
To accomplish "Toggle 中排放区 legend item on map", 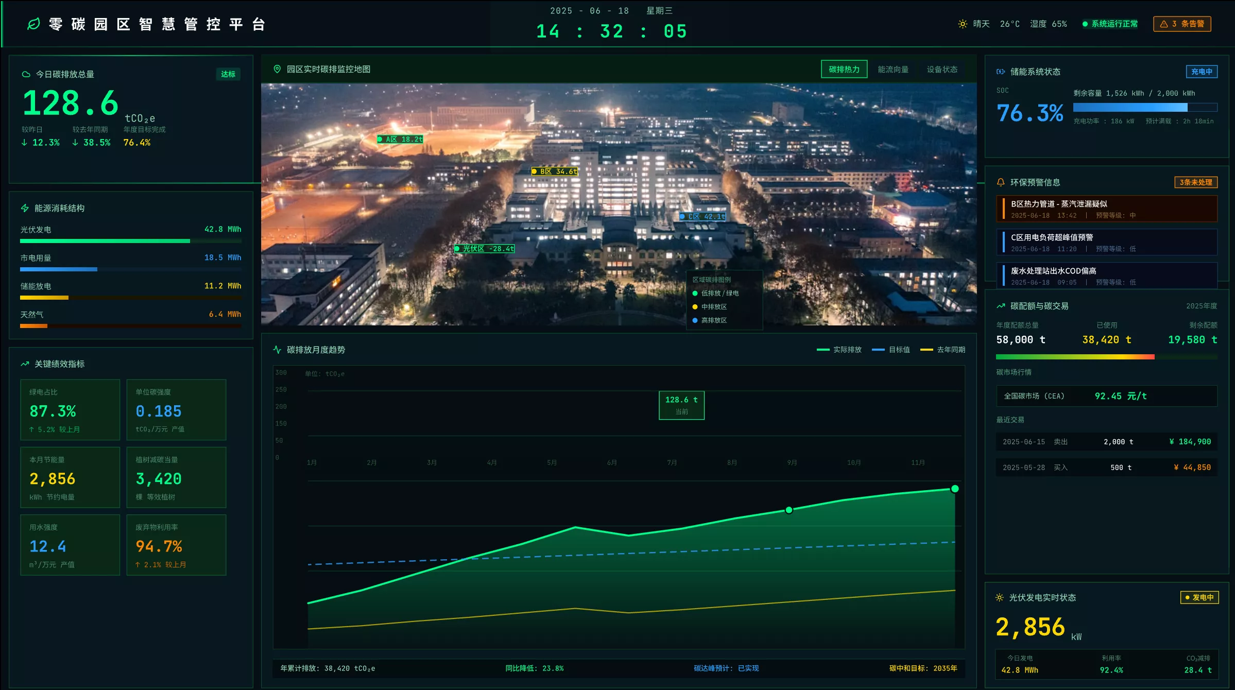I will (x=710, y=306).
